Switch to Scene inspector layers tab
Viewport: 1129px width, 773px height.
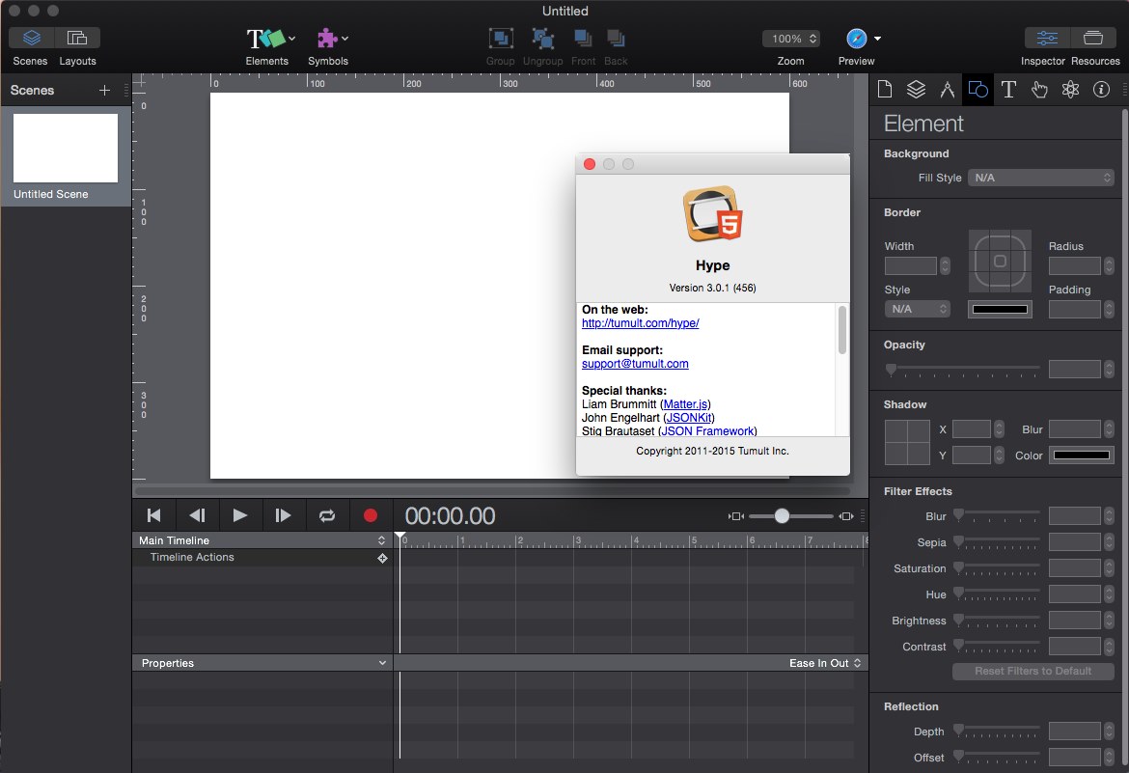tap(916, 90)
